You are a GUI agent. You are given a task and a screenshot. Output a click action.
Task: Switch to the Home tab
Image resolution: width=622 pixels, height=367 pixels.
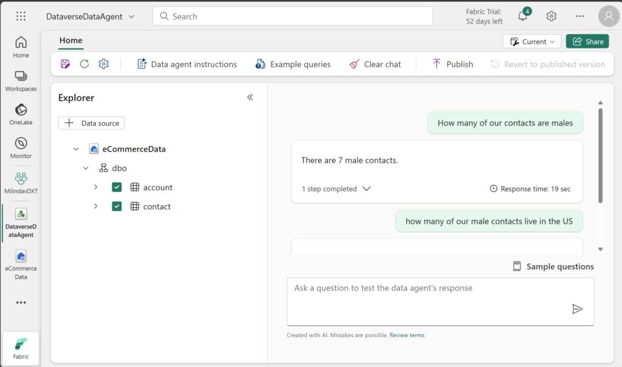point(70,41)
